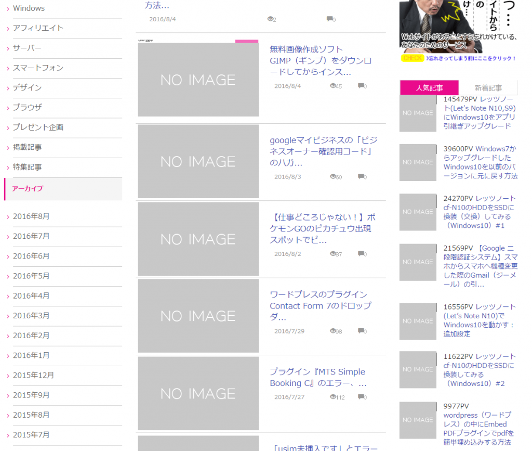Click comment icon on GIMP article

coord(361,86)
